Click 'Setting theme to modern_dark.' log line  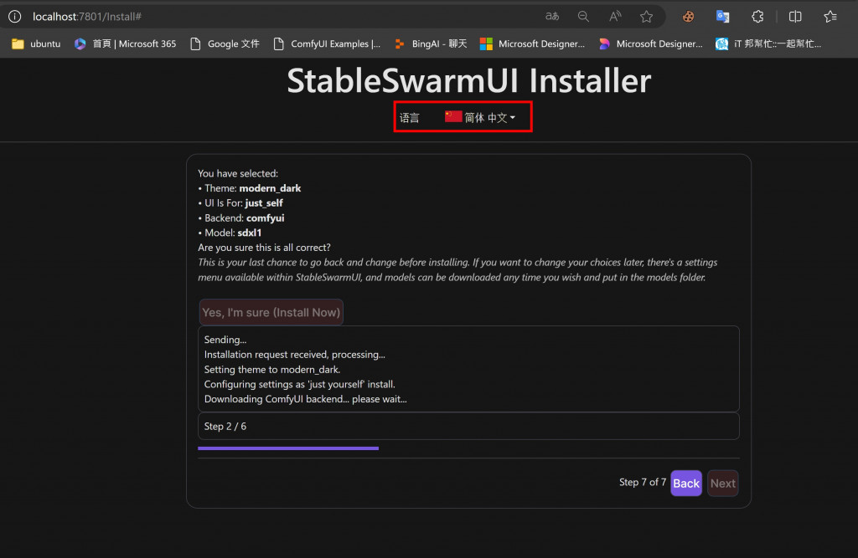[272, 370]
